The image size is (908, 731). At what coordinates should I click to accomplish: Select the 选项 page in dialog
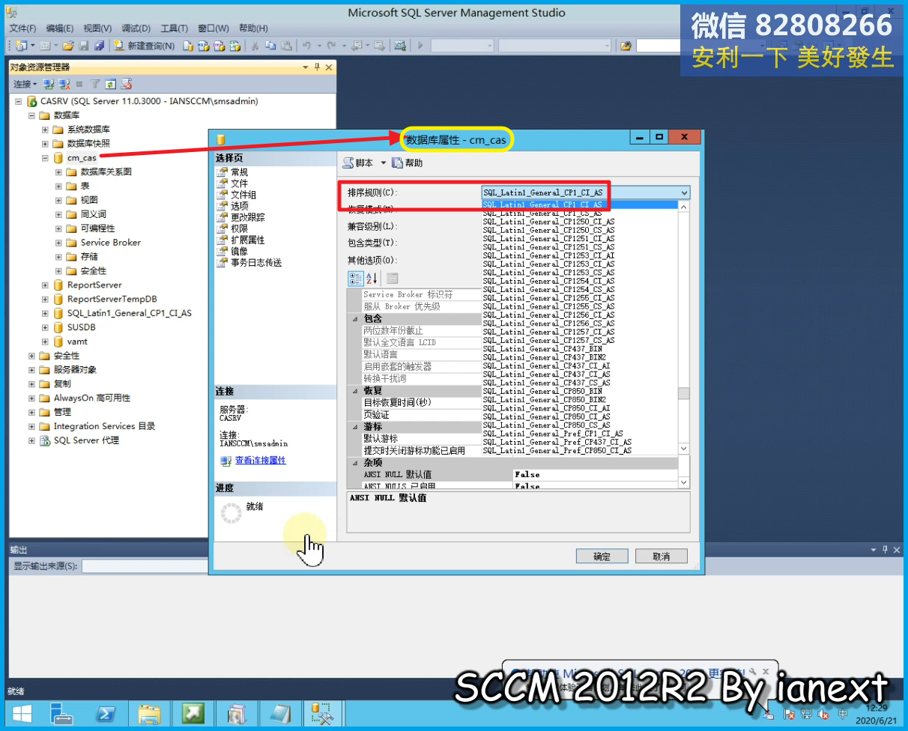pyautogui.click(x=239, y=205)
